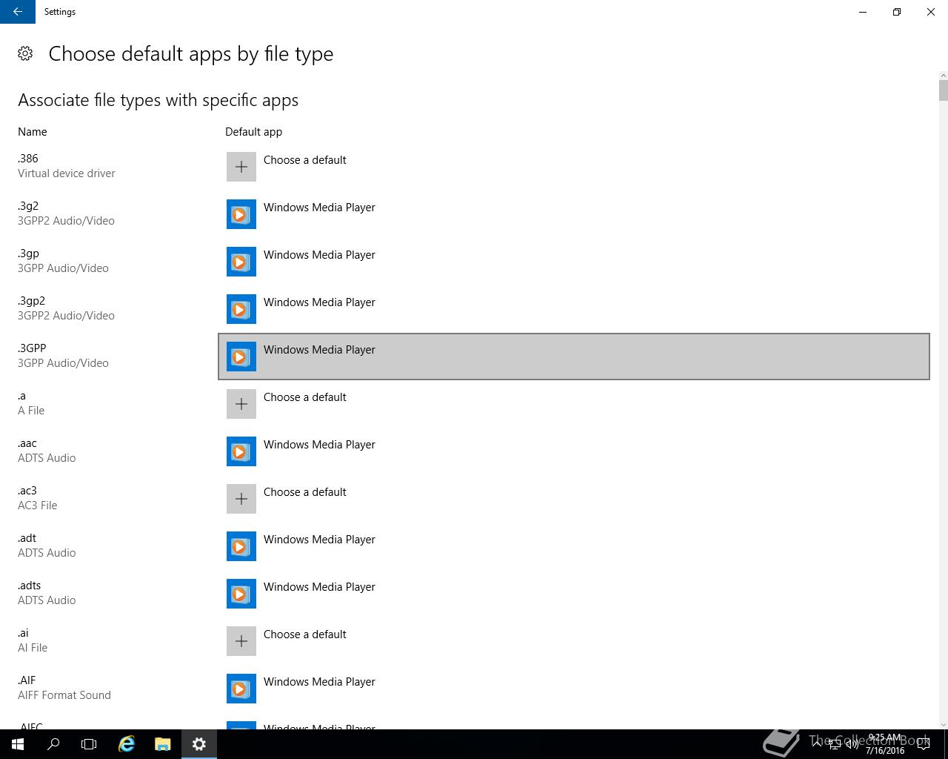
Task: Click the vertical scrollbar thumb
Action: (x=943, y=90)
